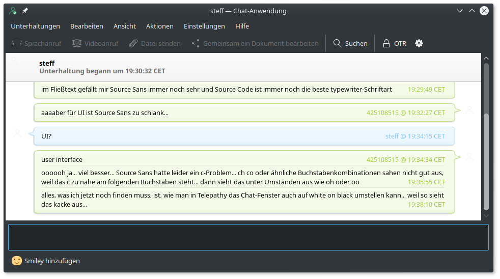Click the message starting 'im Fließtext gefällt mir'
The image size is (500, 279).
click(216, 90)
